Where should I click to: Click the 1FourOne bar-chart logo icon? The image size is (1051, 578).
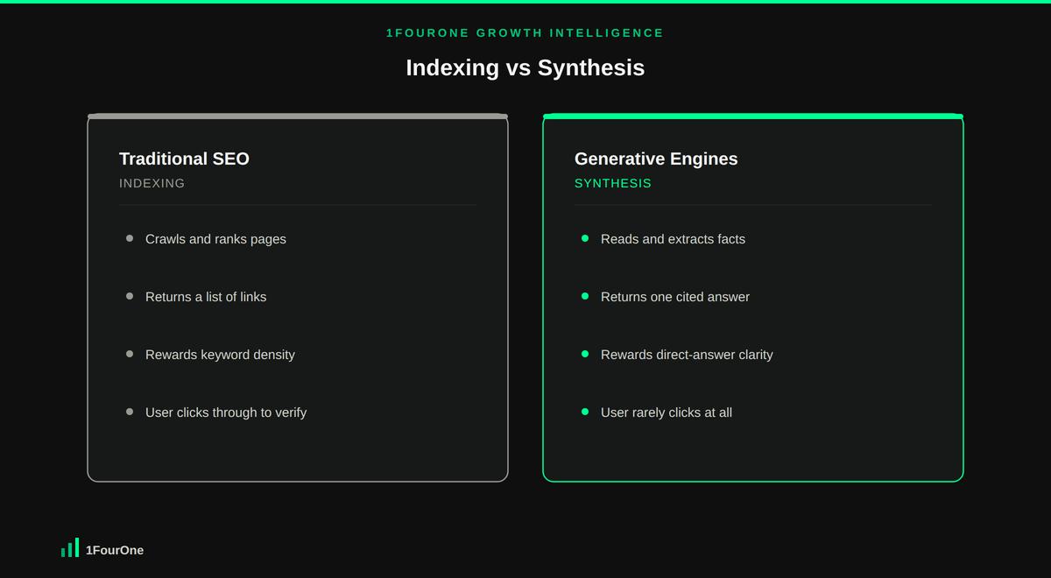[x=70, y=547]
